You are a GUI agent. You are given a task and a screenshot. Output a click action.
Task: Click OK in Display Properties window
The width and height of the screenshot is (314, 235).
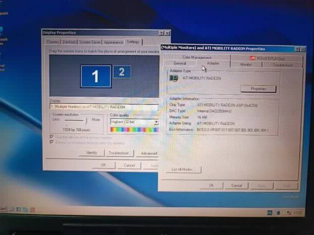pyautogui.click(x=103, y=165)
